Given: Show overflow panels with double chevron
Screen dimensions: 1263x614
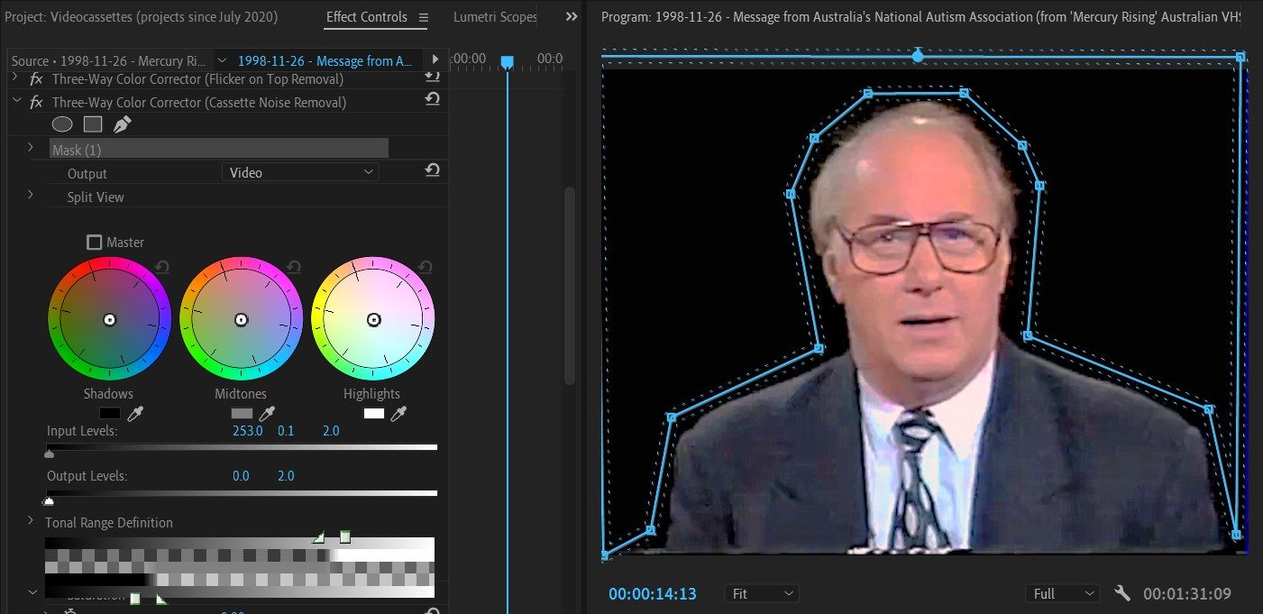Looking at the screenshot, I should 572,17.
